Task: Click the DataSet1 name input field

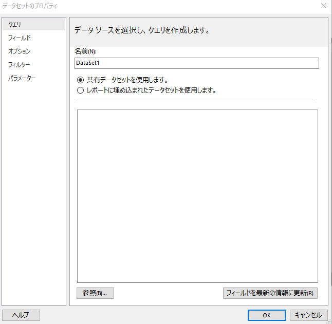Action: click(196, 63)
